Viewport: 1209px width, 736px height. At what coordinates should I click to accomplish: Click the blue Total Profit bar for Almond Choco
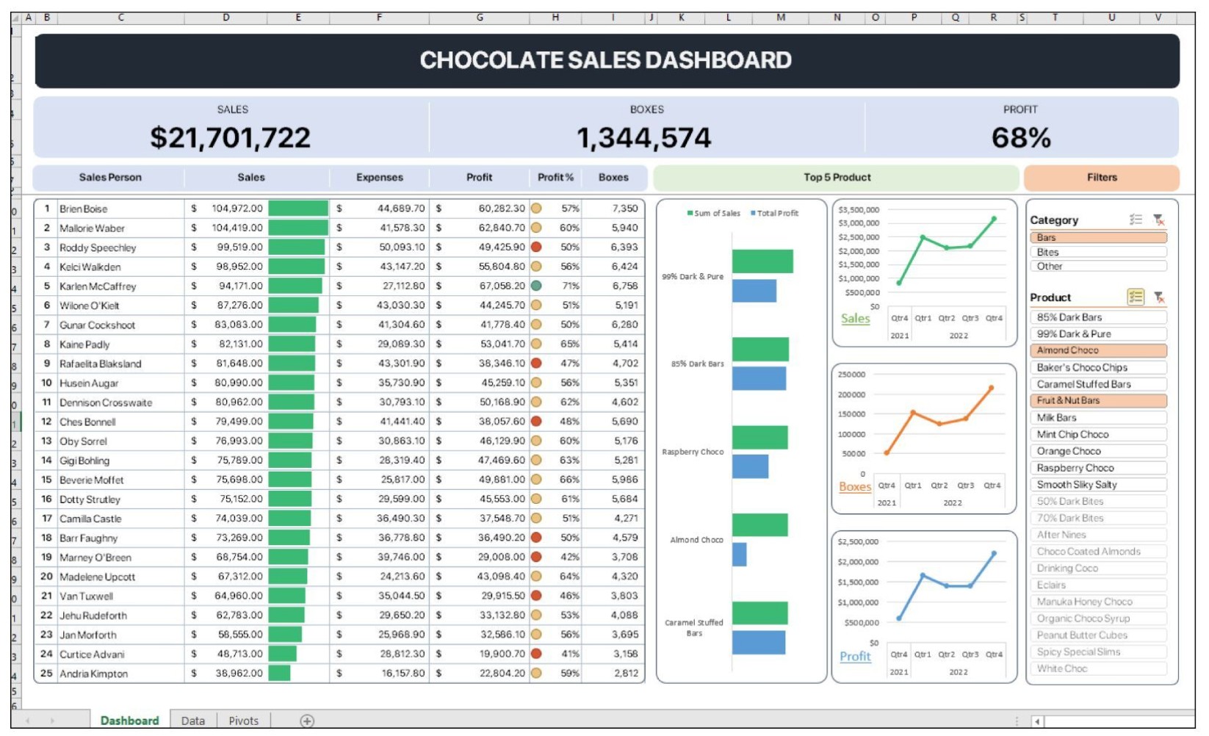739,555
